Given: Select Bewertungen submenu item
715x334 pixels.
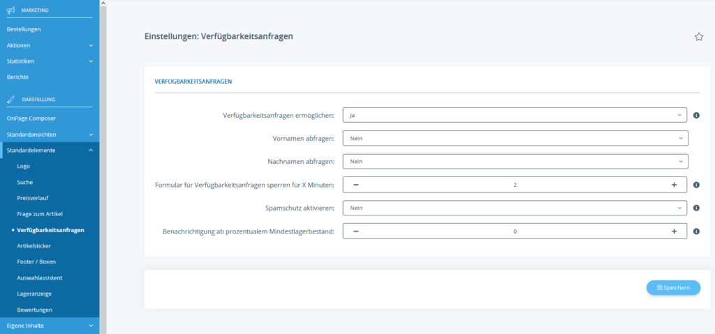Looking at the screenshot, I should (35, 310).
